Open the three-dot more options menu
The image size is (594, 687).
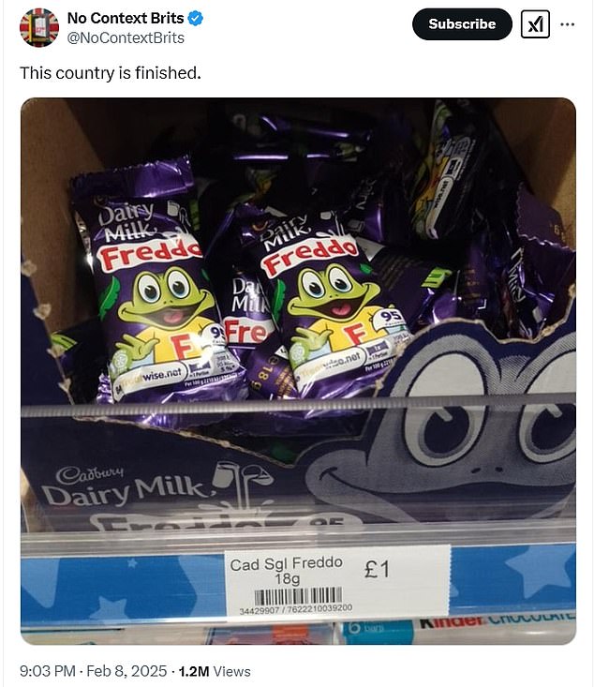pos(567,24)
